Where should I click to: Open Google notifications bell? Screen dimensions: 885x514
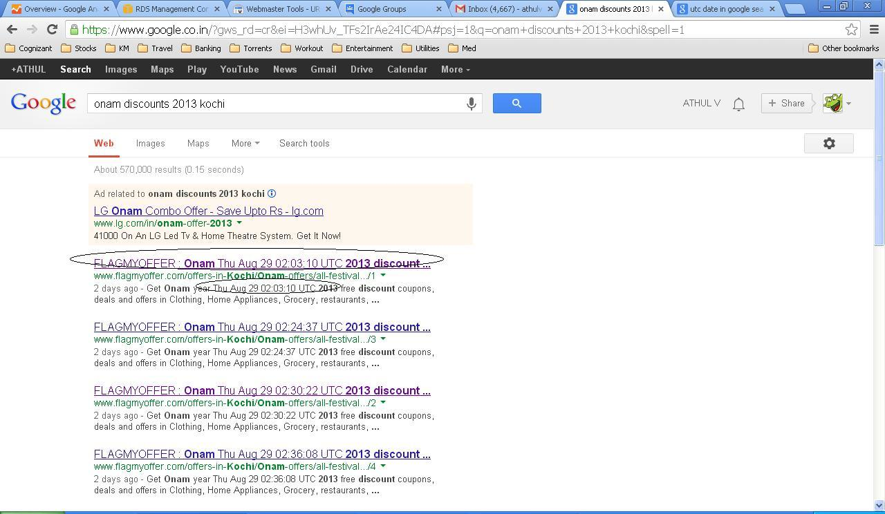point(738,104)
